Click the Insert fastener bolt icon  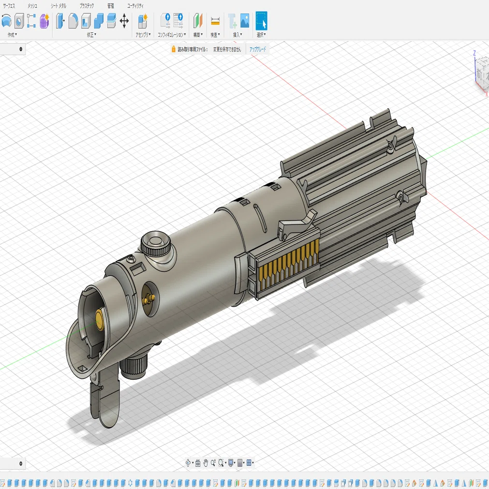tap(232, 21)
